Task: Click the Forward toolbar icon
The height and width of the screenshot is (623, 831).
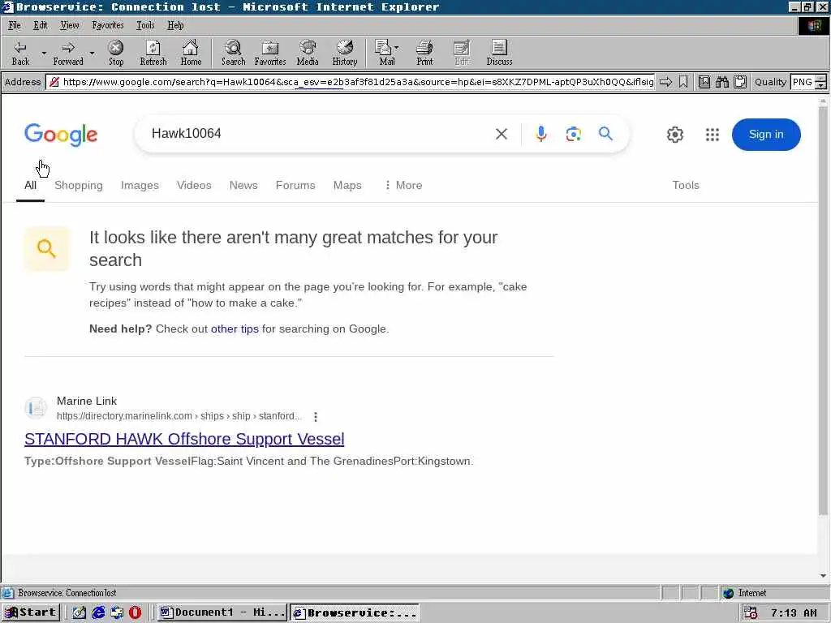Action: click(x=68, y=53)
